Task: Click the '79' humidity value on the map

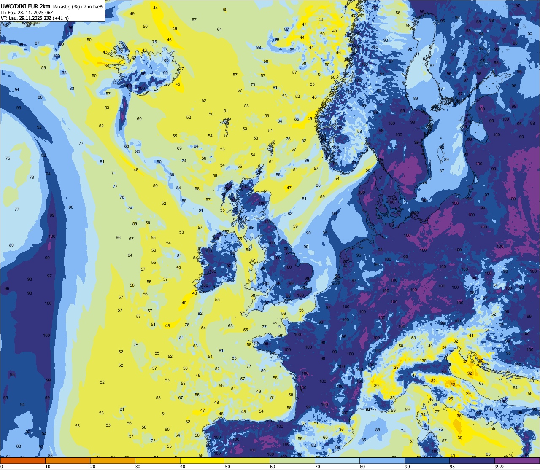Action: (32, 177)
